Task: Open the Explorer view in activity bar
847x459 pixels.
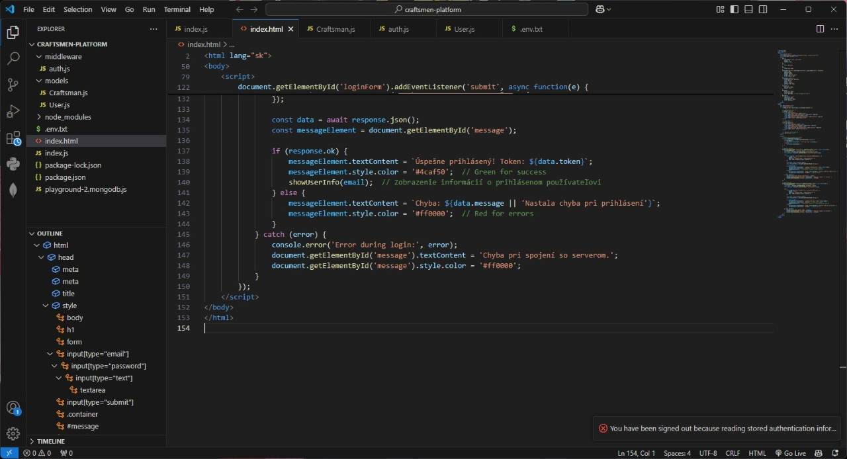Action: (13, 32)
